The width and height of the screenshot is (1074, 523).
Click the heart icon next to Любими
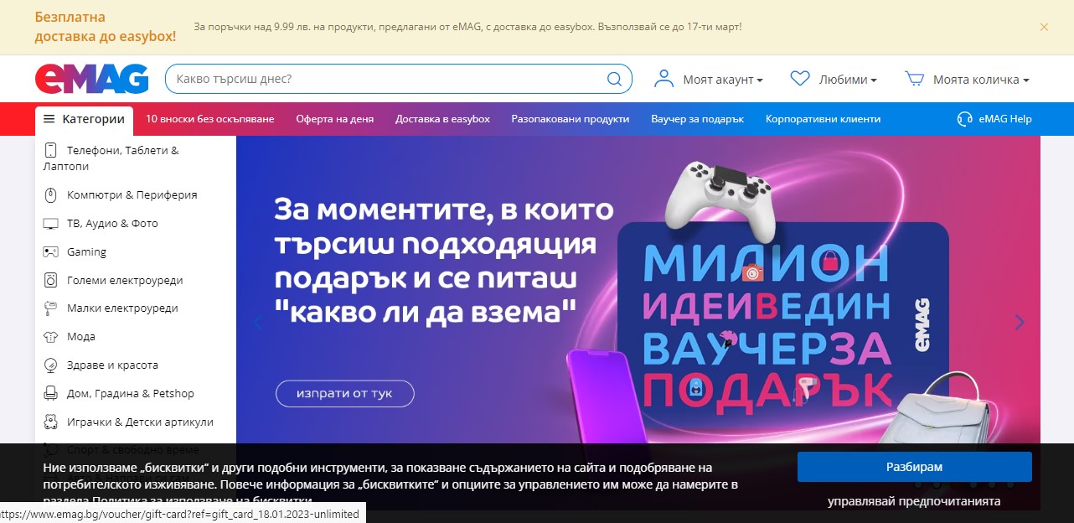798,77
